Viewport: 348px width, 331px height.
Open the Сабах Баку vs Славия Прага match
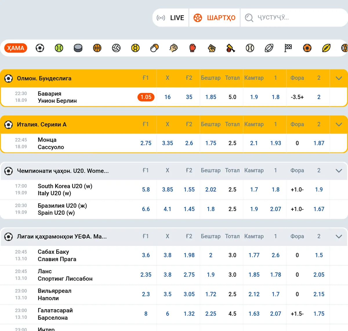click(x=57, y=256)
